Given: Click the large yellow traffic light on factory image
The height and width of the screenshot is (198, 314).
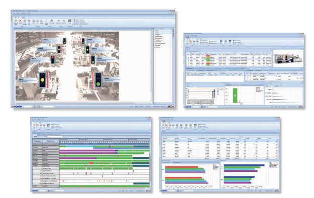Looking at the screenshot, I should click(x=42, y=80).
